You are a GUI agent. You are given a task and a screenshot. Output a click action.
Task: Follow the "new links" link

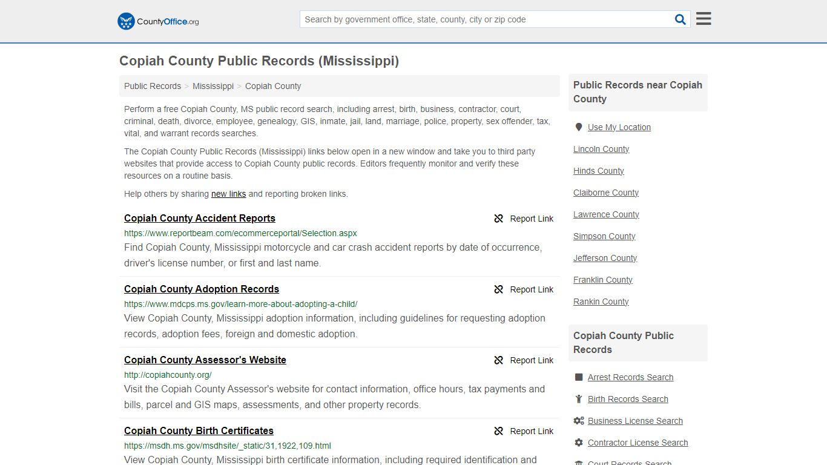coord(228,194)
